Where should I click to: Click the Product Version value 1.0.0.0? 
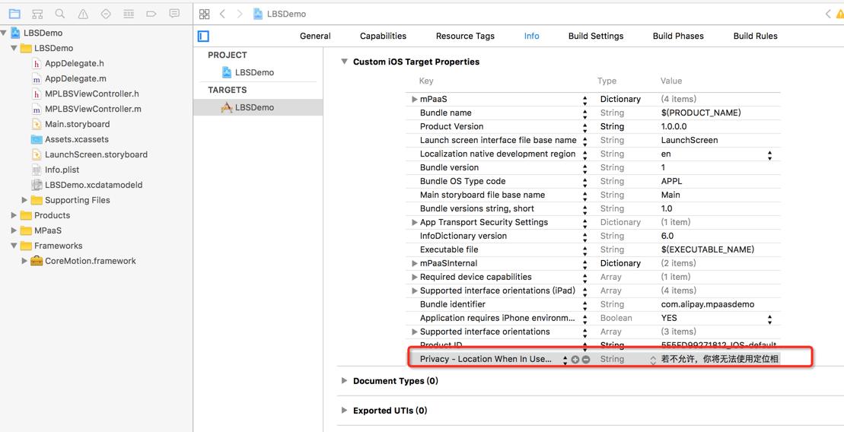click(674, 126)
